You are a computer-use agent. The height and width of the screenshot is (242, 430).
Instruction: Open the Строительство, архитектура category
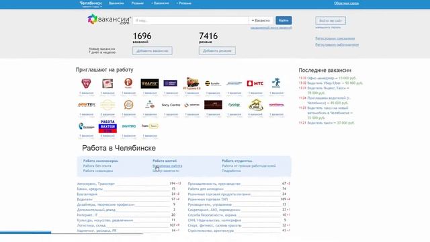[x=210, y=231]
